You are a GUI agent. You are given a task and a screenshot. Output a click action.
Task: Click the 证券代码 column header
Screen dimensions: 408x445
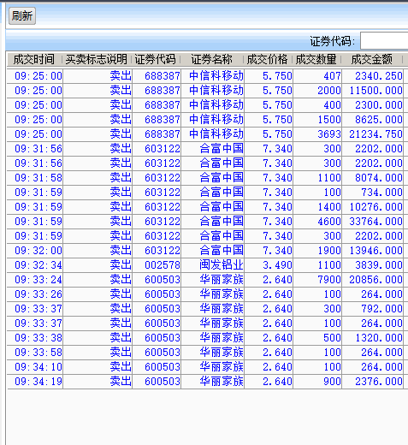[156, 59]
